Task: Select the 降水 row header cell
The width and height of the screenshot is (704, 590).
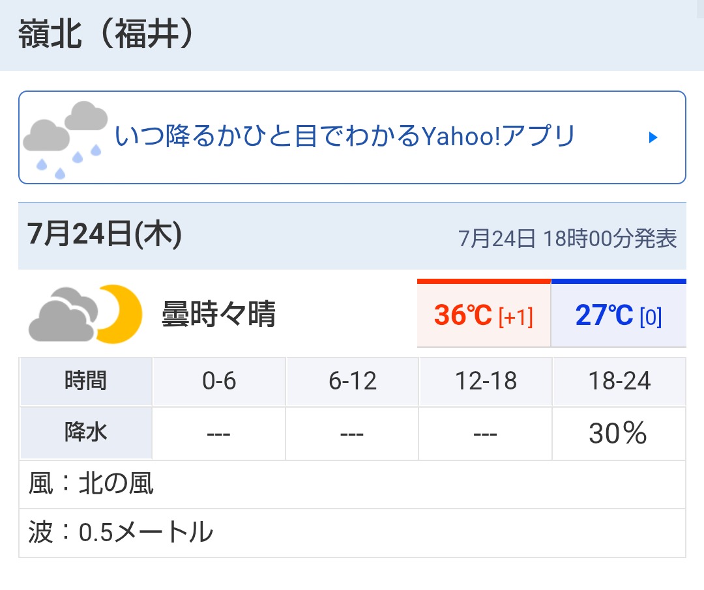Action: (86, 433)
